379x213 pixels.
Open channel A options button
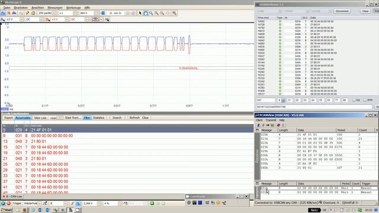pyautogui.click(x=3, y=20)
